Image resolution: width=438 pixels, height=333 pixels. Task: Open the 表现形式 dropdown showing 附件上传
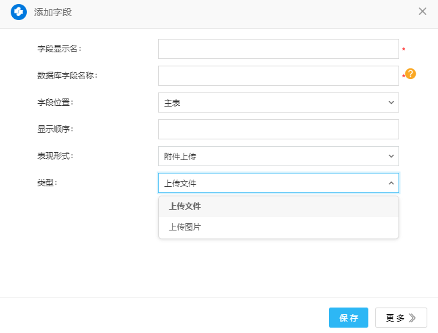[271, 156]
